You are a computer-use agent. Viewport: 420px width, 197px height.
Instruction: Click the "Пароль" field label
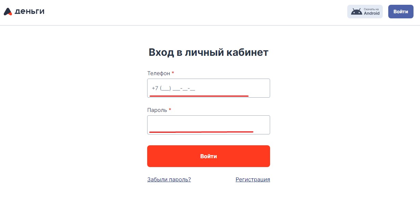157,110
